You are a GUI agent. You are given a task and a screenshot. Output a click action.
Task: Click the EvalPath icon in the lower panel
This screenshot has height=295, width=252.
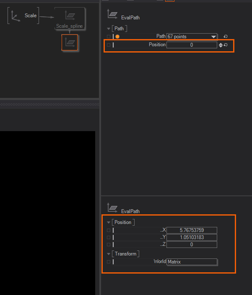click(112, 208)
